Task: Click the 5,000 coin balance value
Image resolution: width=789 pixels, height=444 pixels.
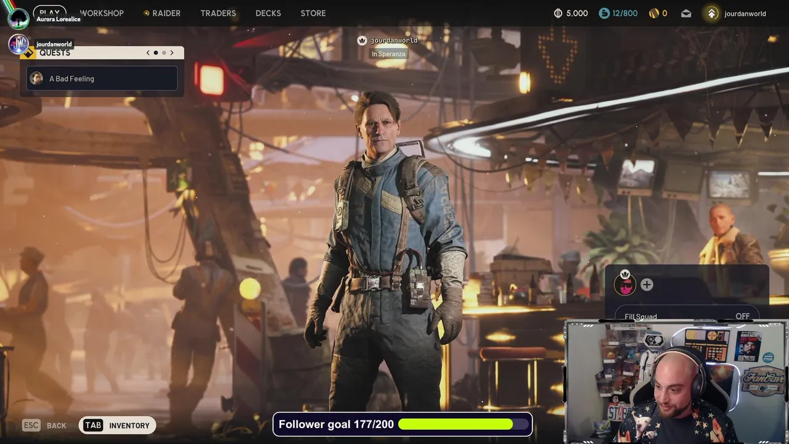Action: click(577, 14)
